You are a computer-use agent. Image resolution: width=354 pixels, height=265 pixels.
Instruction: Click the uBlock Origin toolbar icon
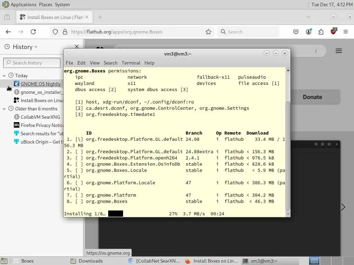pyautogui.click(x=333, y=31)
